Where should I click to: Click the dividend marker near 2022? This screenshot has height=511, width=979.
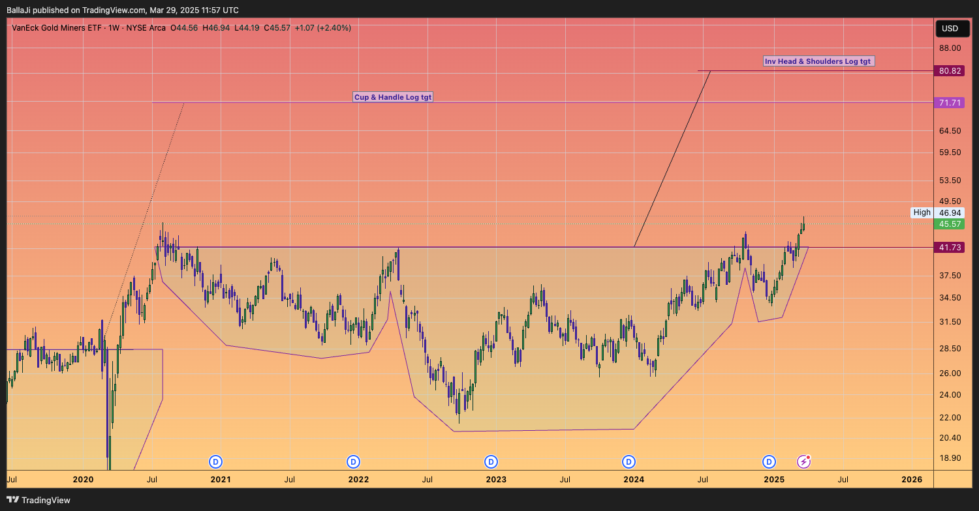click(353, 461)
